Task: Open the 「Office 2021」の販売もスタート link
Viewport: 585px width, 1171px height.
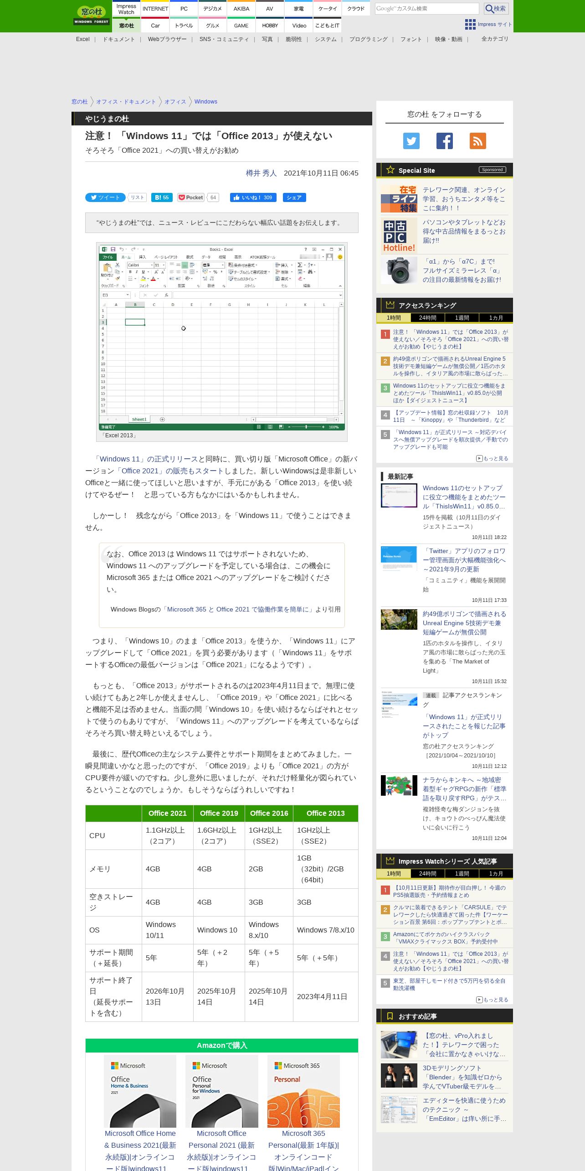Action: 170,471
